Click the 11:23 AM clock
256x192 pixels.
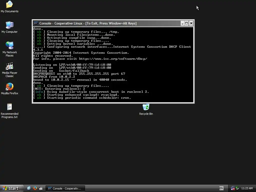pos(247,188)
